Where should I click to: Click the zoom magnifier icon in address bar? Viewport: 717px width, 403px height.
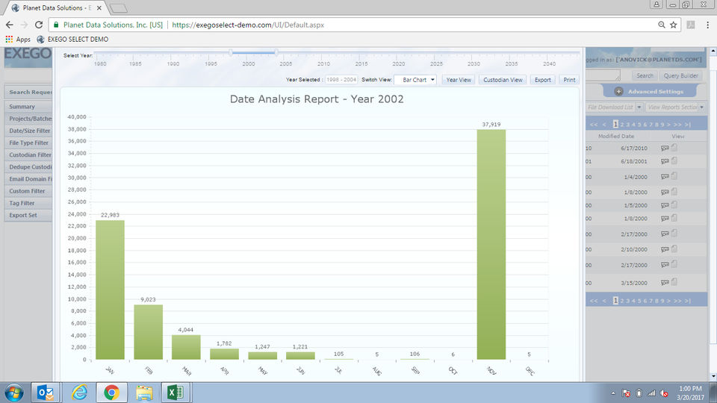pos(661,25)
